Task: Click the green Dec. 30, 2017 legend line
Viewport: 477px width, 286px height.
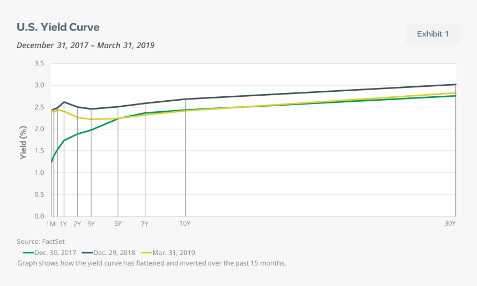Action: tap(27, 253)
